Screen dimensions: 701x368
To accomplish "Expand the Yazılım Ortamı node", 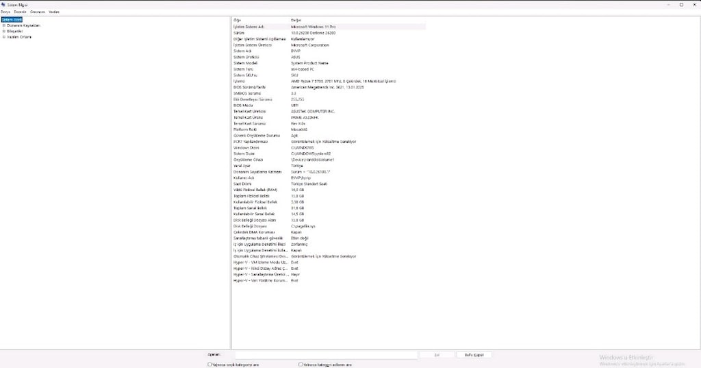I will click(x=4, y=37).
